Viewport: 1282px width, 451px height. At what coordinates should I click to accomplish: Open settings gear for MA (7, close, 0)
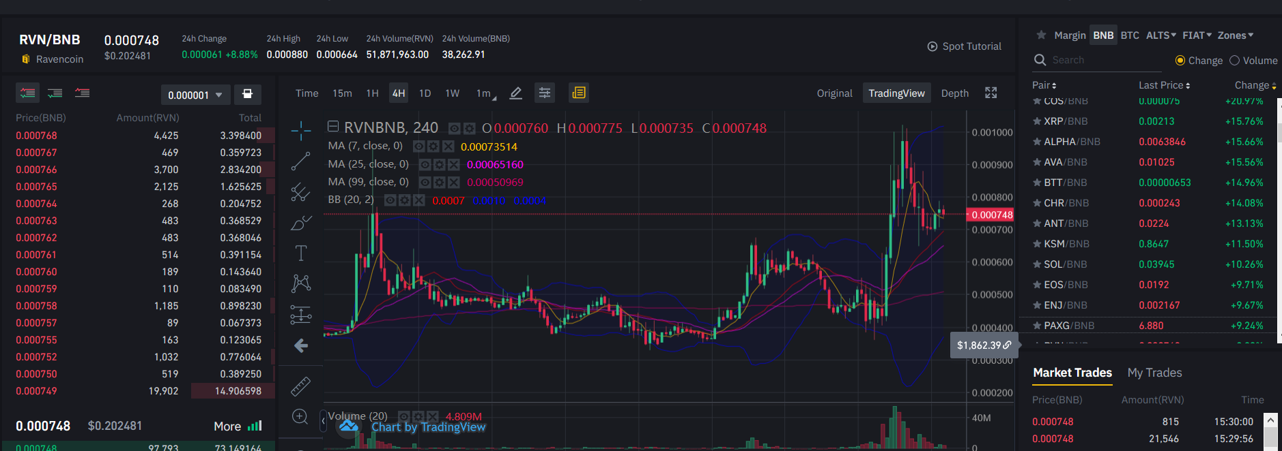(x=433, y=146)
